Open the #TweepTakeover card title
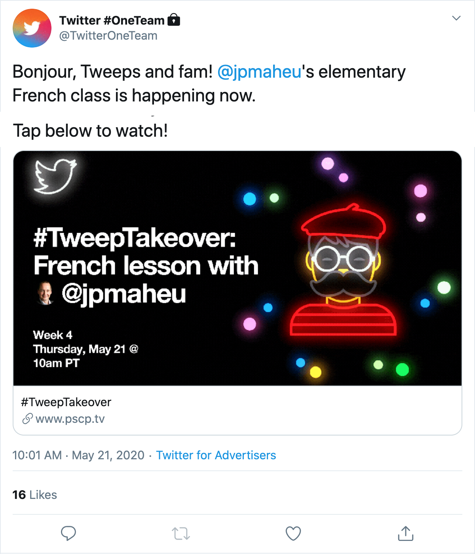The height and width of the screenshot is (554, 475). pos(66,402)
